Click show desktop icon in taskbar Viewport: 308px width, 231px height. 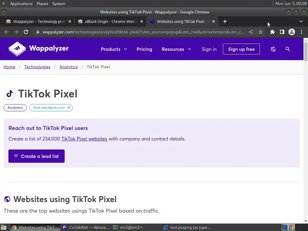(x=4, y=227)
